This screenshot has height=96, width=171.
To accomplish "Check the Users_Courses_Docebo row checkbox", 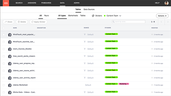I will 4,49.
